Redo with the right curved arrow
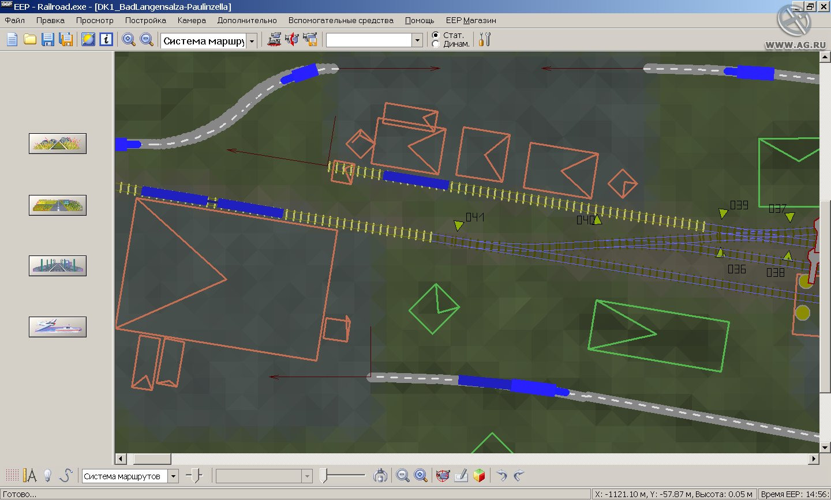This screenshot has height=500, width=831. (x=519, y=476)
